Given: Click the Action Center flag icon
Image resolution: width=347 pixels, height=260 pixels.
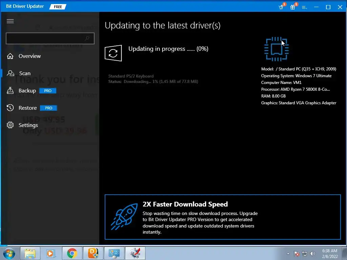Looking at the screenshot, I should 297,254.
